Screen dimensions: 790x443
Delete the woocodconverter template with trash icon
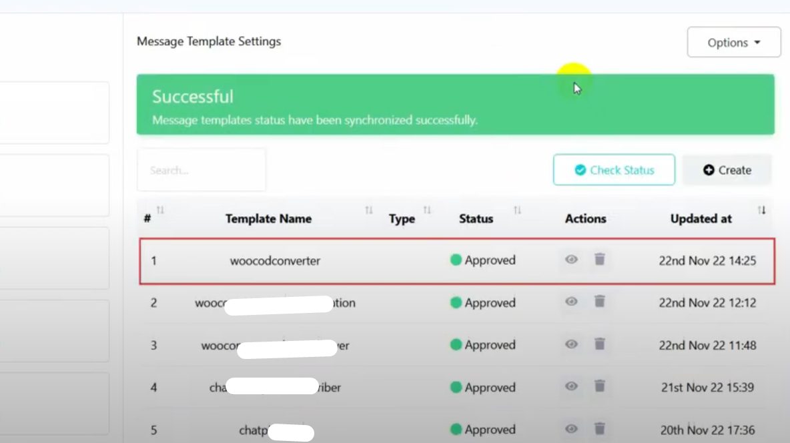click(600, 260)
